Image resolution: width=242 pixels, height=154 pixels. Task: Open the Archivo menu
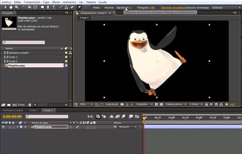click(6, 2)
